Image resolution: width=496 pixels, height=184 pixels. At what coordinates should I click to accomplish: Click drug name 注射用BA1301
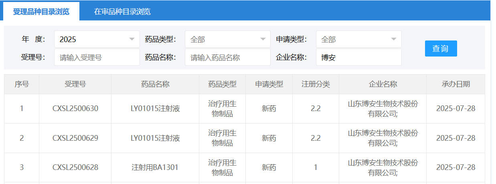155,168
